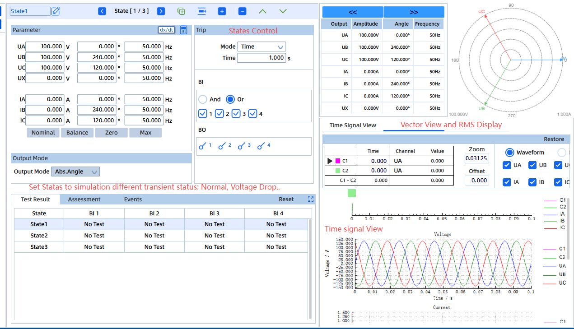Click the UA amplitude input field

tap(45, 46)
